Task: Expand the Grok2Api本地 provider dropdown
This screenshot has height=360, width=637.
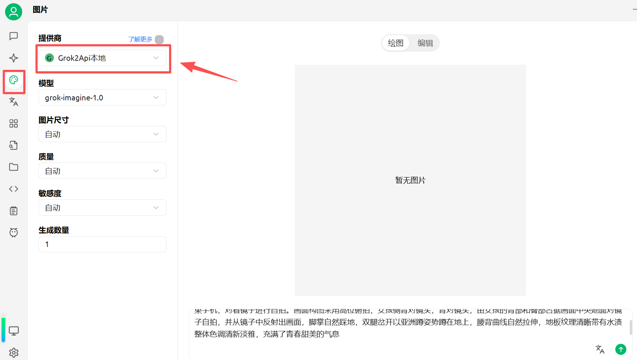Action: click(x=103, y=58)
